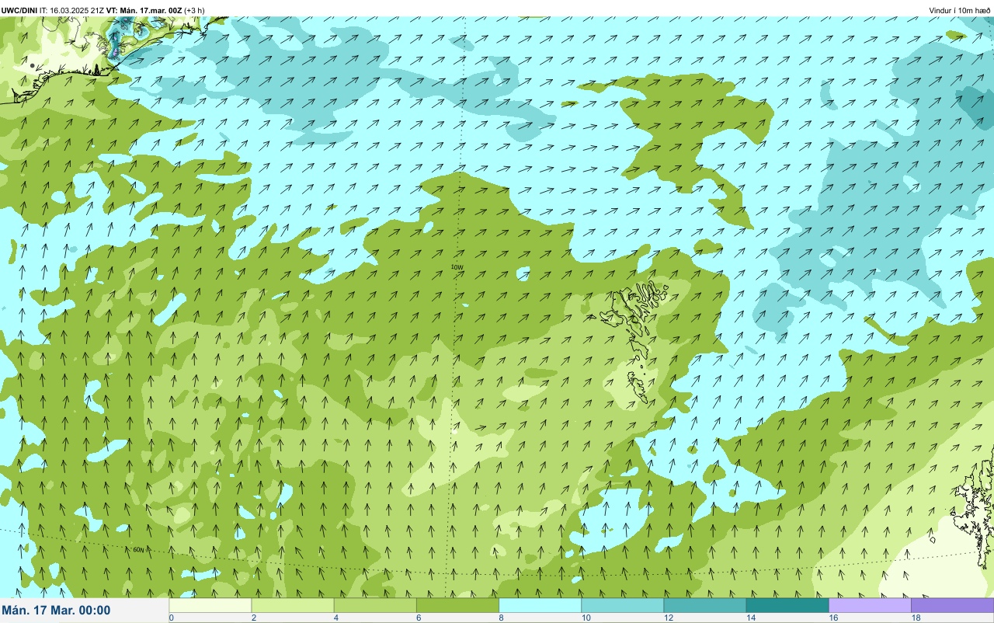
Task: Click the '(+3 h)' forecast offset text
Action: point(195,10)
